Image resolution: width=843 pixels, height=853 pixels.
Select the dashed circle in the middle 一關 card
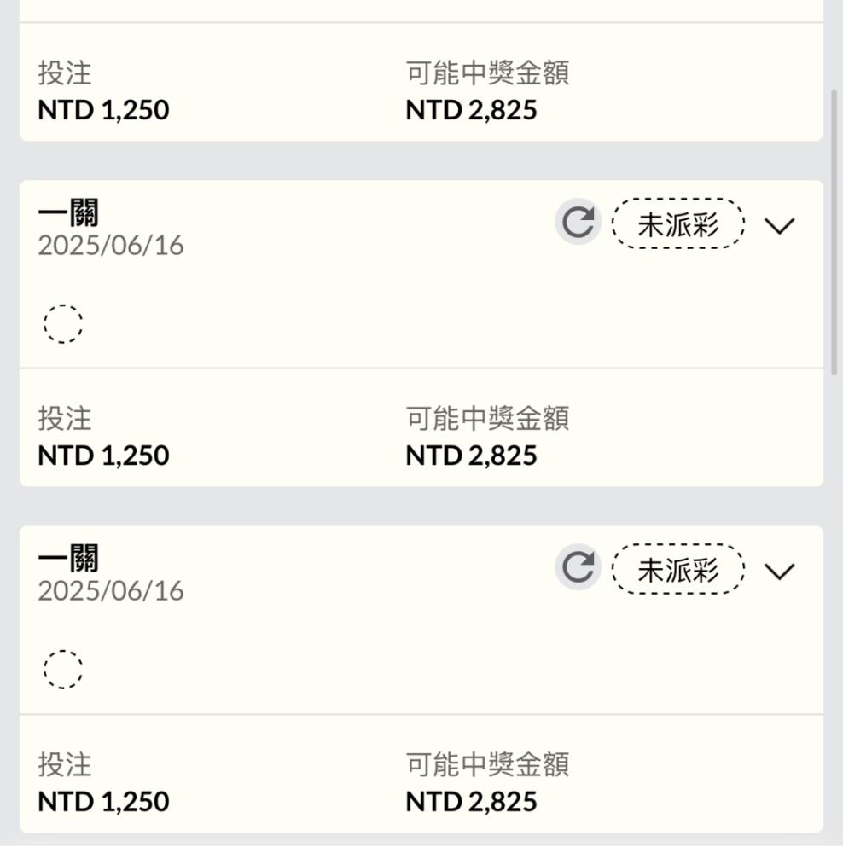pos(63,323)
